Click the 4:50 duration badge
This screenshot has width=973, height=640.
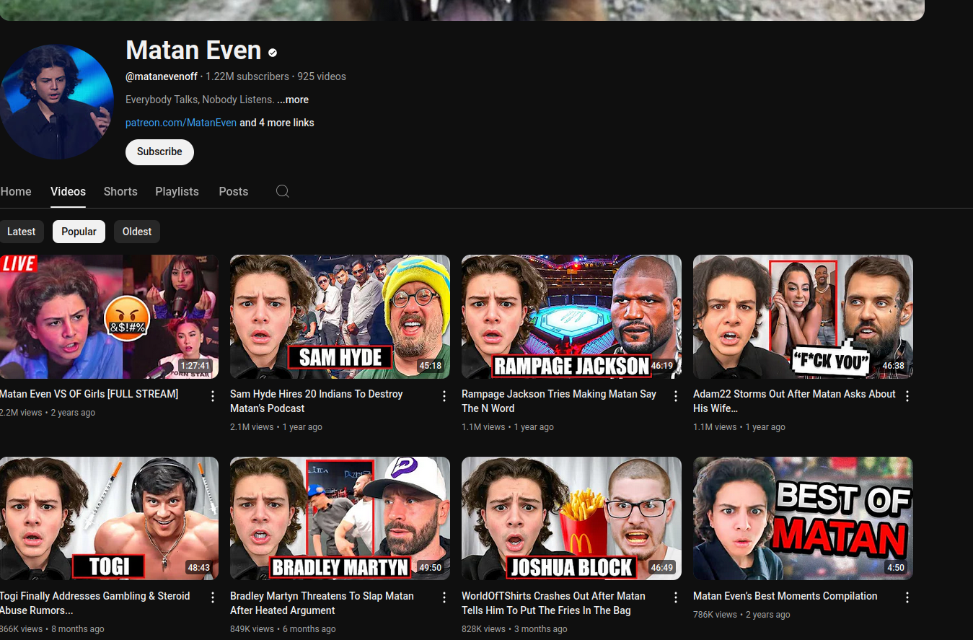(895, 568)
